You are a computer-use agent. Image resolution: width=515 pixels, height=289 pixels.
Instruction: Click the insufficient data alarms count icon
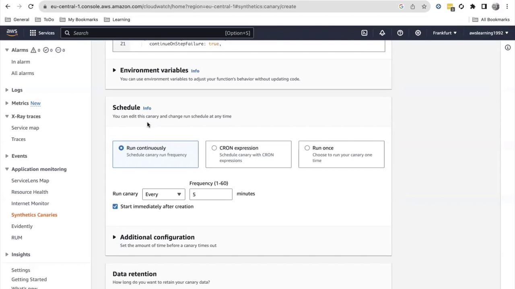tap(60, 50)
